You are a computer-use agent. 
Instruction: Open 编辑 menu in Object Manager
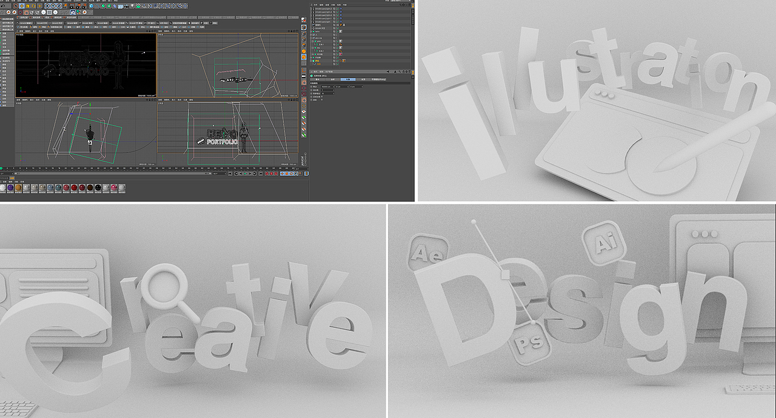tap(321, 5)
